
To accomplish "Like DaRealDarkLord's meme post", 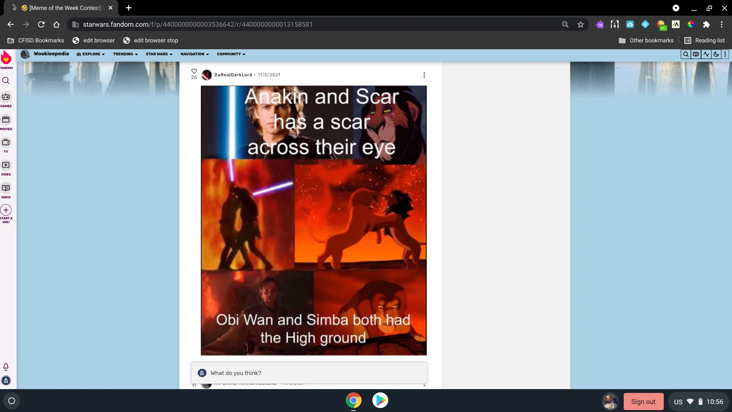I will (x=194, y=71).
